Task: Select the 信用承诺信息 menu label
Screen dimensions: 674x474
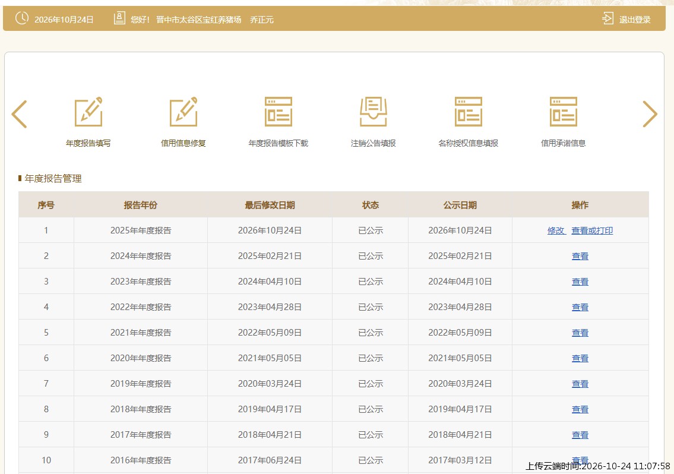Action: click(x=564, y=143)
